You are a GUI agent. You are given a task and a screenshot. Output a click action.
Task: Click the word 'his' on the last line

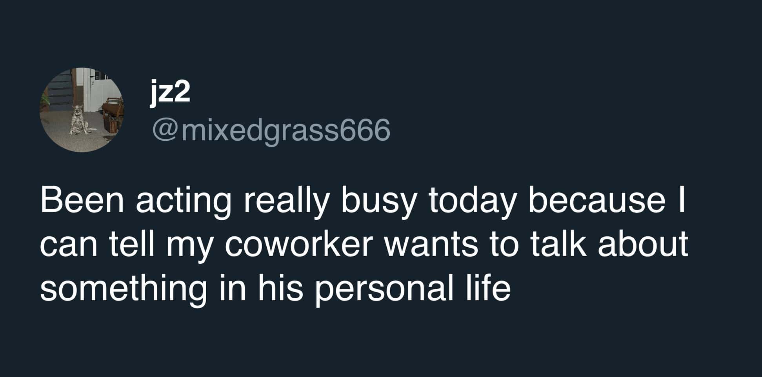coord(280,288)
